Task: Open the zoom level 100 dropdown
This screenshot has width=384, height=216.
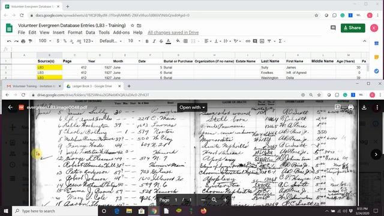Action: coord(45,41)
